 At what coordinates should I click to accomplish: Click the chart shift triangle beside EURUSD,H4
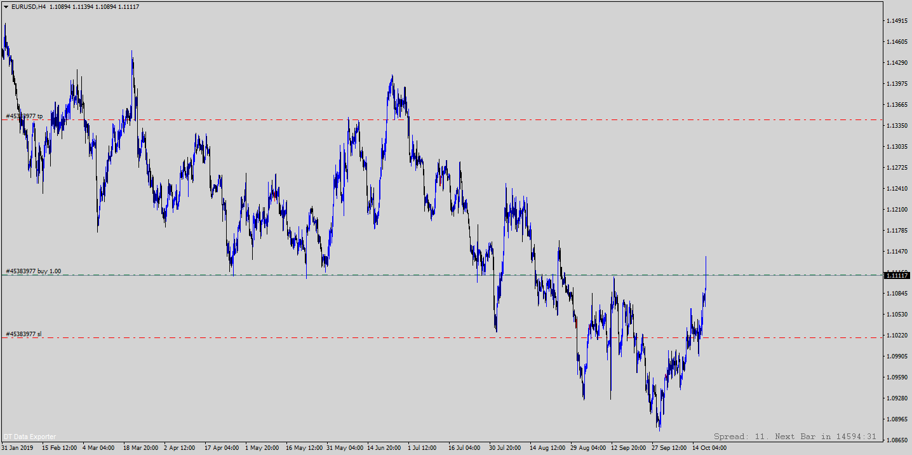tap(5, 7)
